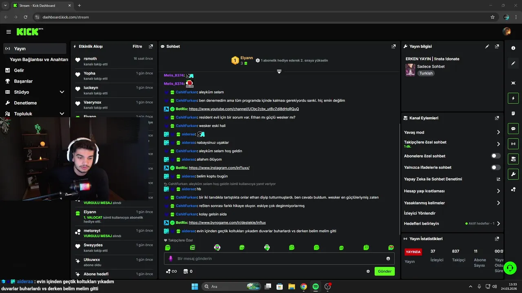
Task: Open the Windows Start menu
Action: (195, 286)
